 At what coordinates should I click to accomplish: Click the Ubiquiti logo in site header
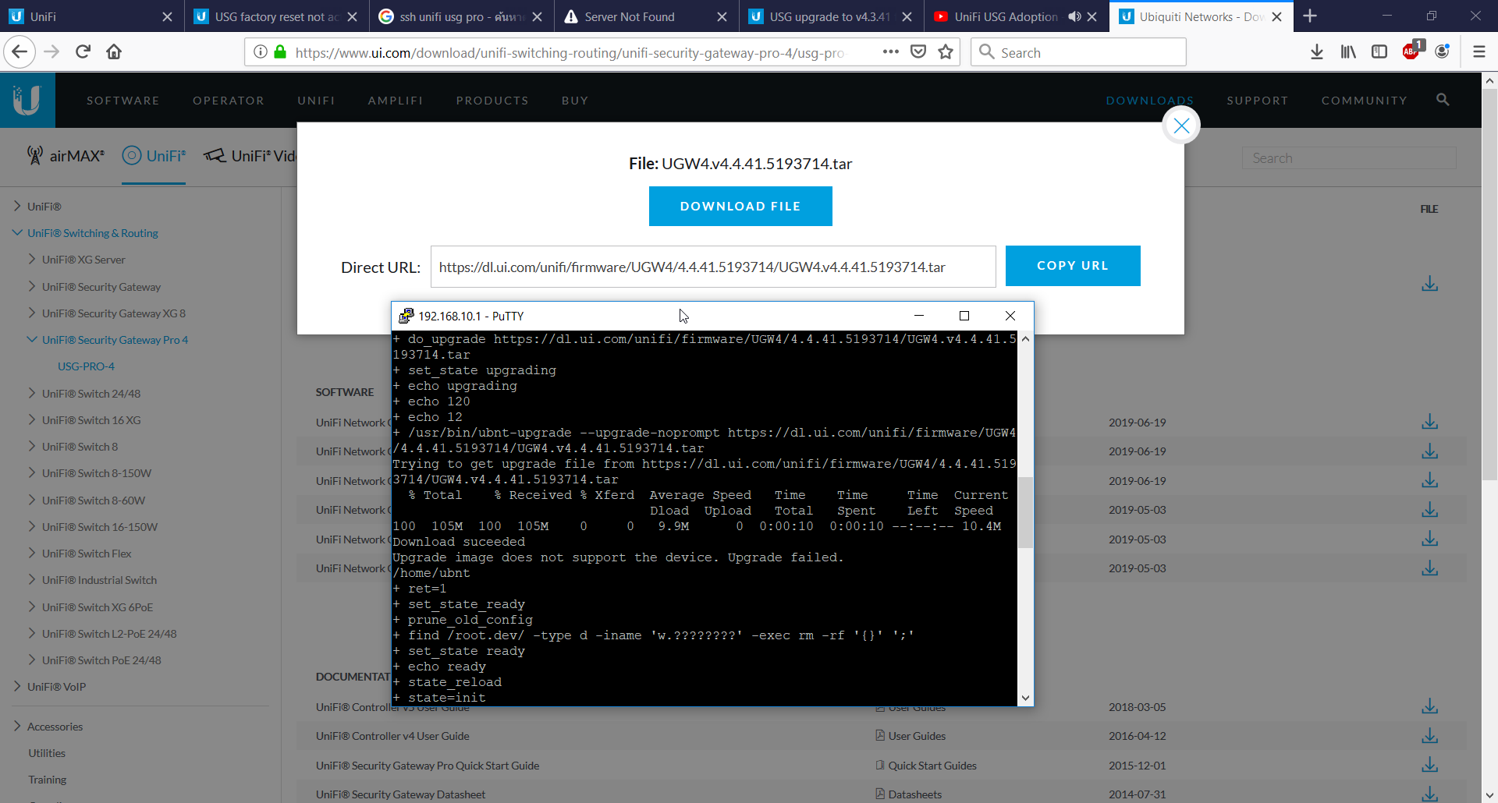[27, 100]
